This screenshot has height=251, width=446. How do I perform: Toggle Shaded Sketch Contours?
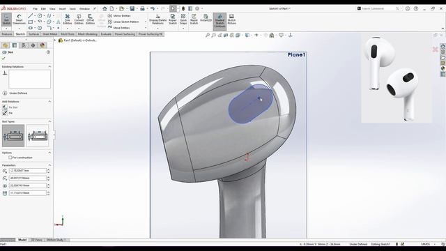(220, 21)
